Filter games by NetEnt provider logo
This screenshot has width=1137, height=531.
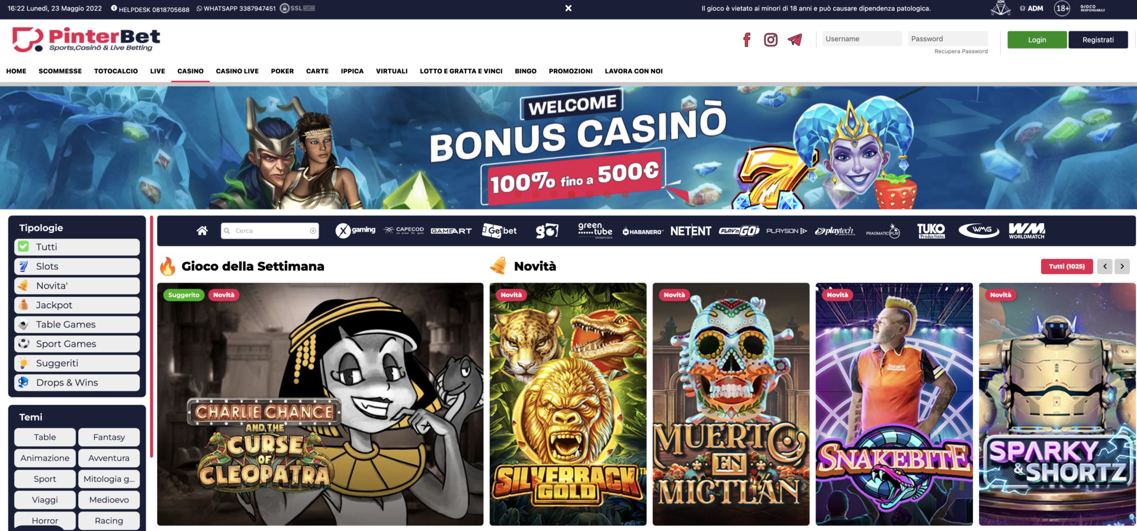[x=690, y=231]
